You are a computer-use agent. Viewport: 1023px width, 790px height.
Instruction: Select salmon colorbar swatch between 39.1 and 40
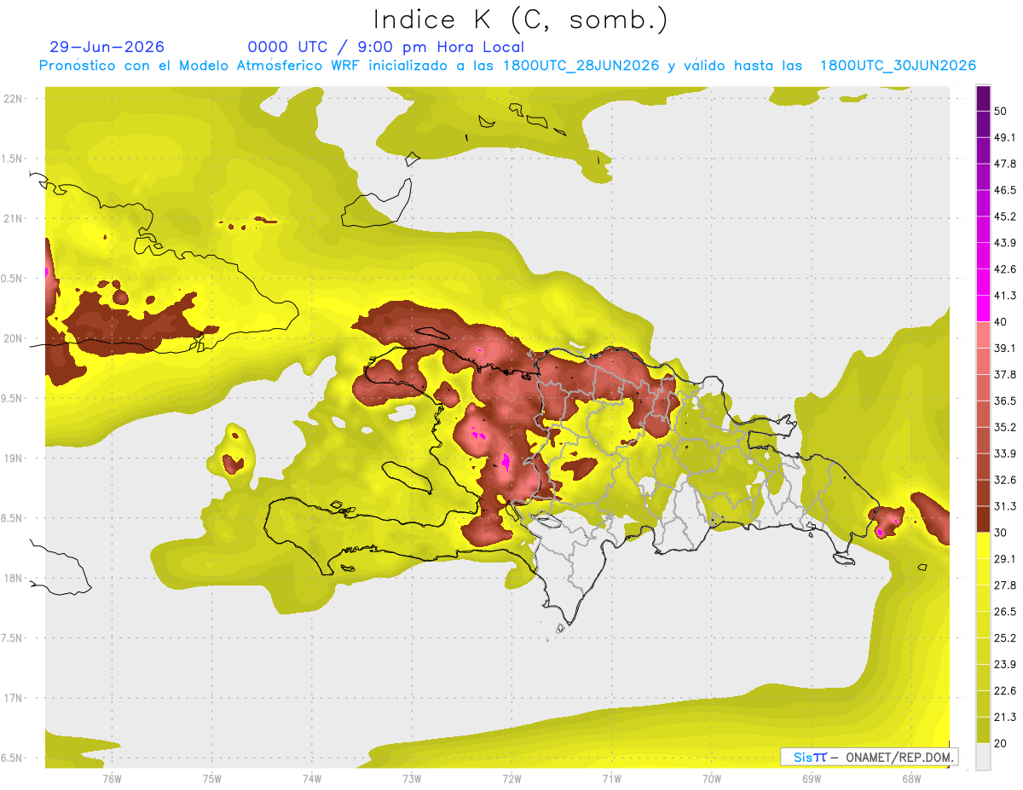983,335
